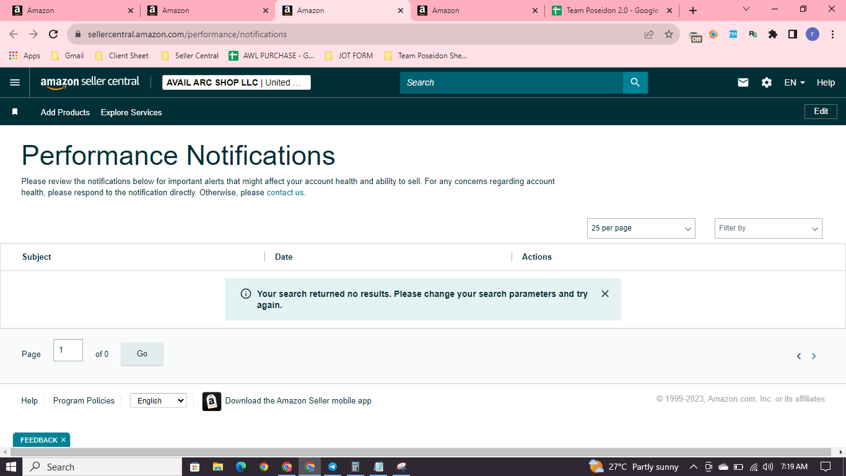The image size is (846, 476).
Task: Click the Subject column header
Action: click(37, 257)
